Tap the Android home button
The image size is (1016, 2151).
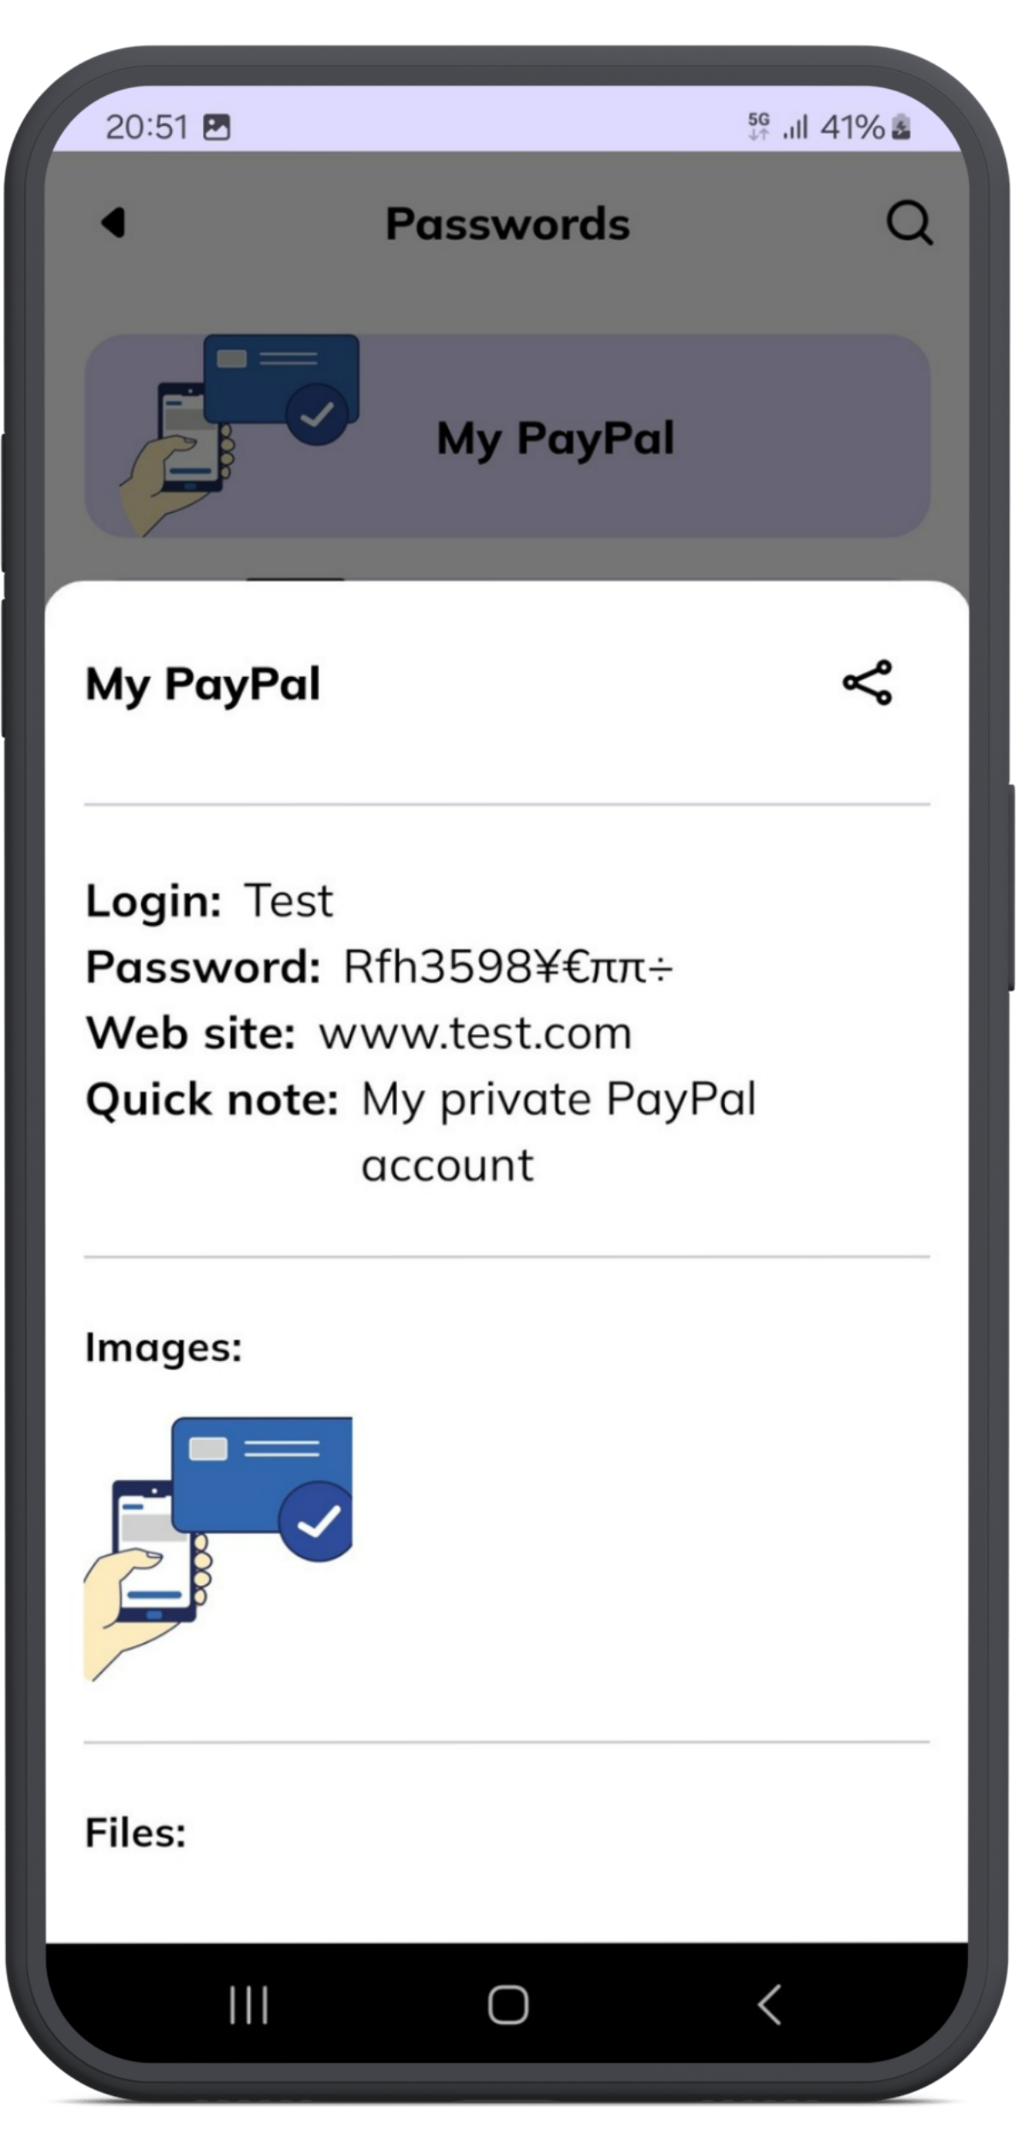pos(508,2005)
